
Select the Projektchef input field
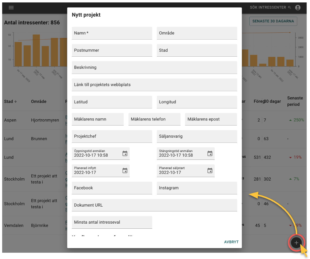coord(112,136)
